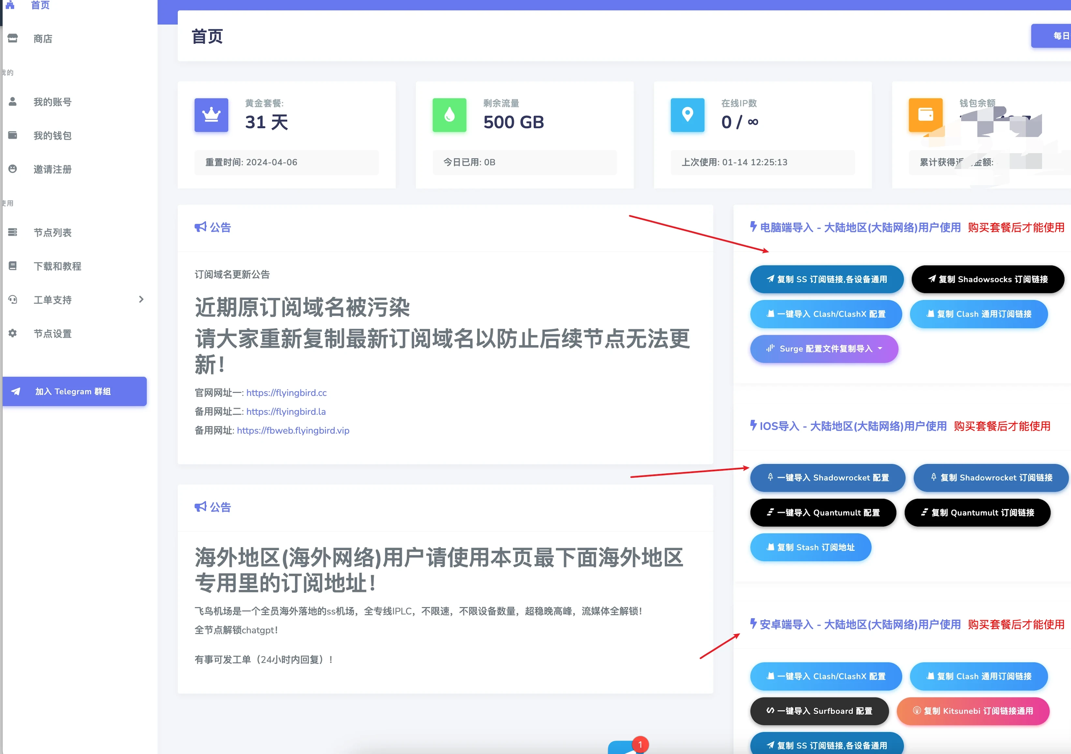Click 一键导入 Shadowrocket 配置 button
Image resolution: width=1071 pixels, height=754 pixels.
pos(828,478)
